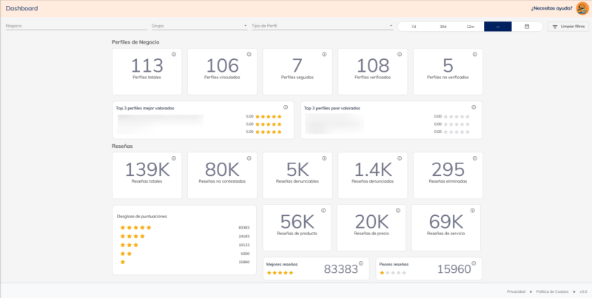Click info icon on Reseñas de servicio
The width and height of the screenshot is (592, 298).
click(473, 210)
